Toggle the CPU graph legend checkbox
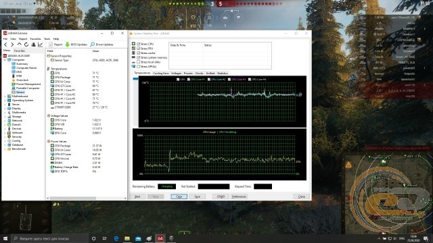The height and width of the screenshot is (243, 433). [x=178, y=80]
